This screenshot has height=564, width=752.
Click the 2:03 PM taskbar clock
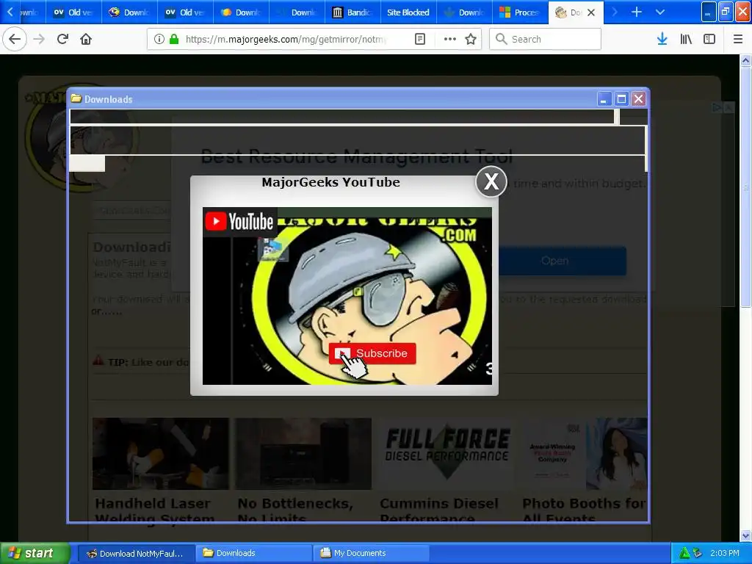[x=724, y=553]
